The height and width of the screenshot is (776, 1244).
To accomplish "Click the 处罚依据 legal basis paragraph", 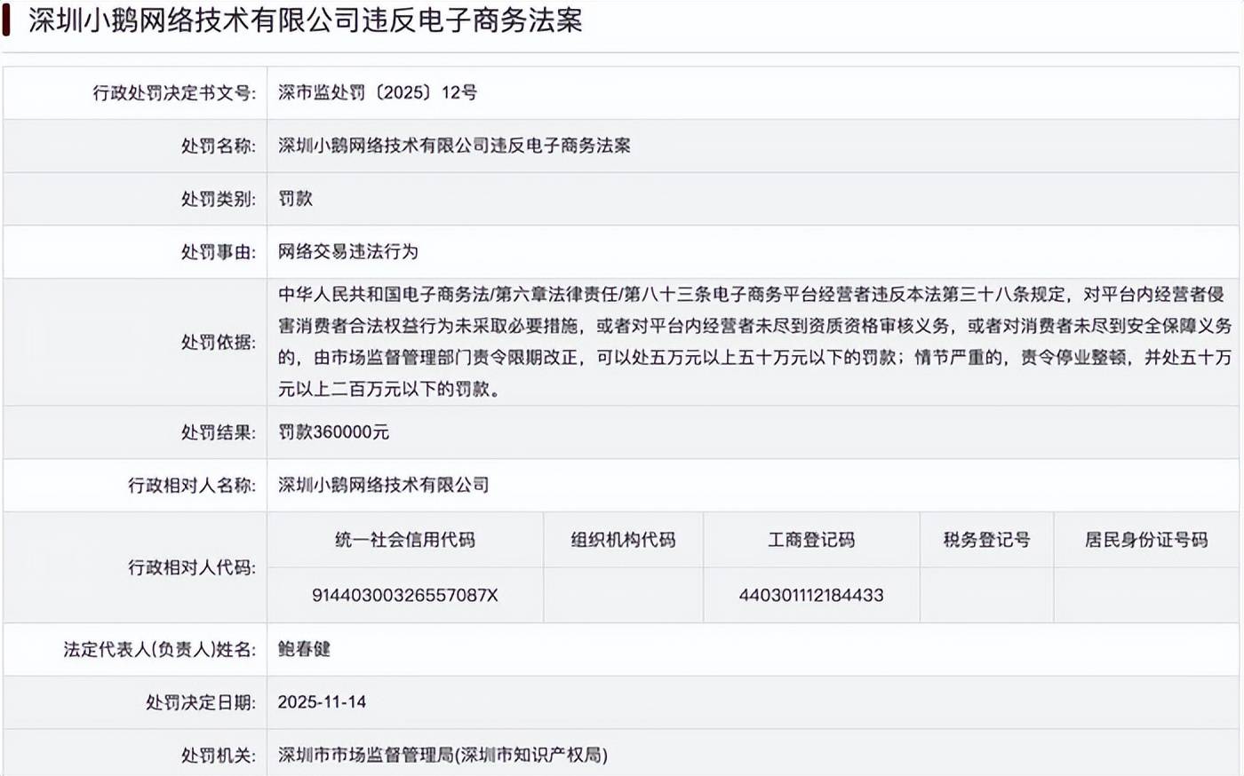I will tap(754, 342).
